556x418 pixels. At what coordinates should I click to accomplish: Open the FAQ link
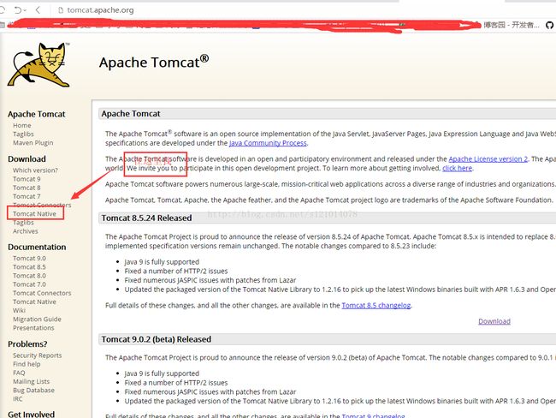point(19,373)
